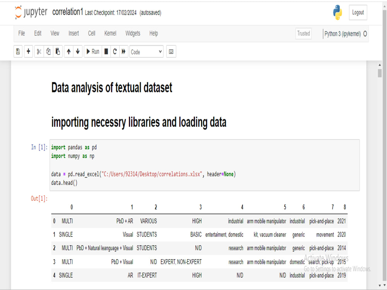This screenshot has height=290, width=387.
Task: Move selected cell down arrow
Action: coord(78,51)
